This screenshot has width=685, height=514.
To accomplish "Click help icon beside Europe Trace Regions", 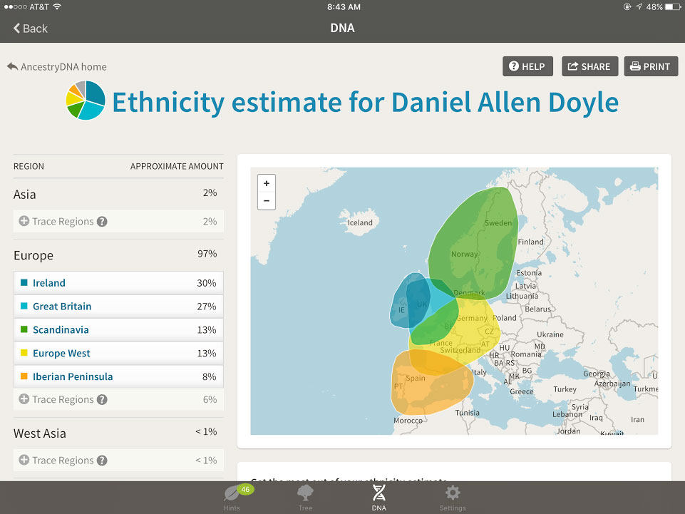I will [x=102, y=399].
